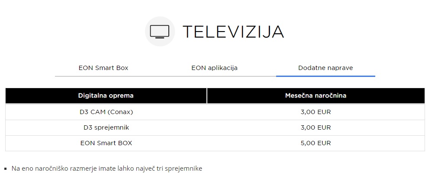Open the EON aplikacija tab
The image size is (438, 175).
coord(214,68)
